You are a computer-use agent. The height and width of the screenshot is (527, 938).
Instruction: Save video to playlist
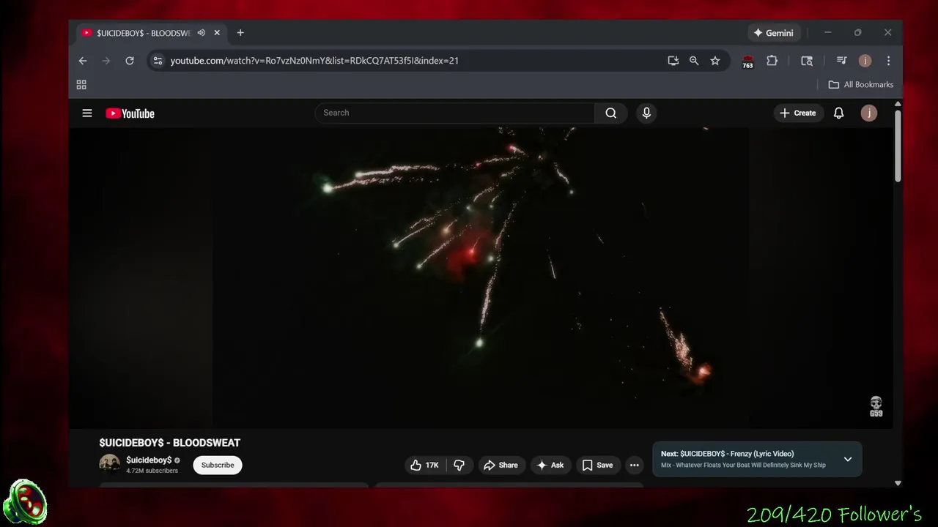[597, 465]
